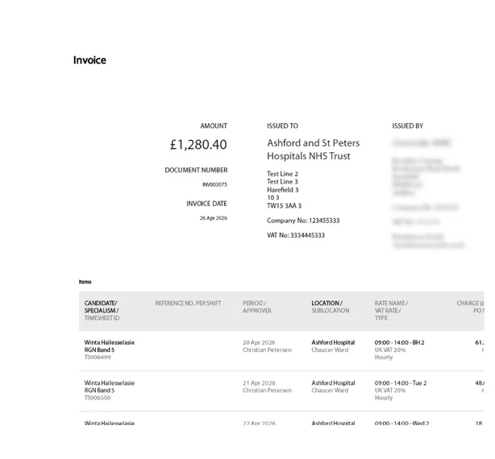The height and width of the screenshot is (459, 495).
Task: Click rate name 09:00 - 14:00 - Tue 2
Action: (x=401, y=382)
